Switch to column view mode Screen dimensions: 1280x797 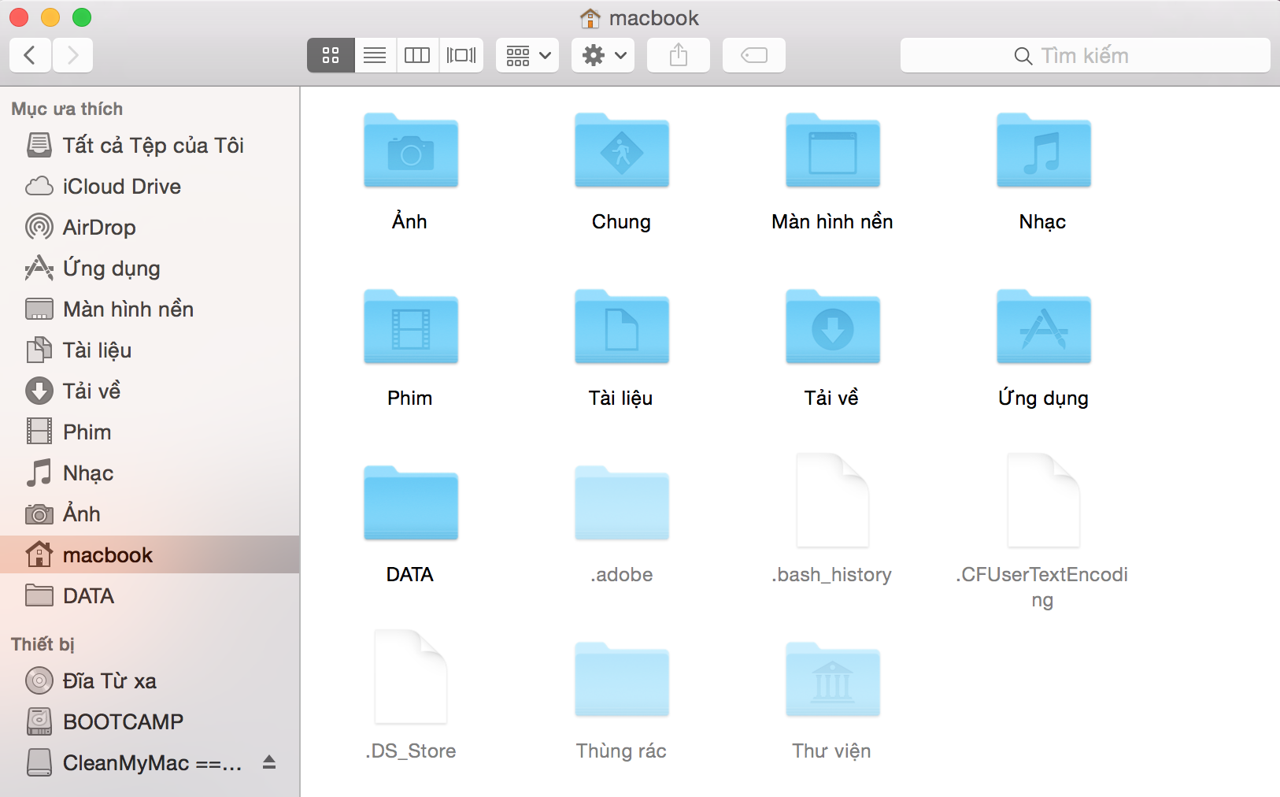pyautogui.click(x=417, y=55)
